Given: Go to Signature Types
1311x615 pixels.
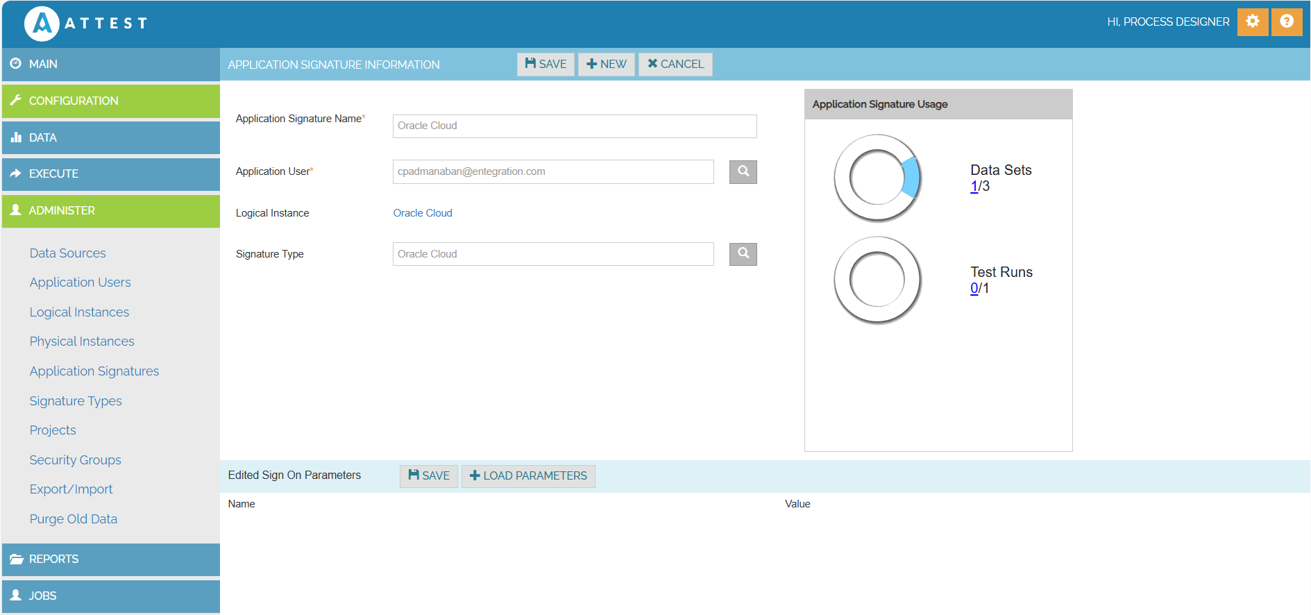Looking at the screenshot, I should pyautogui.click(x=76, y=401).
